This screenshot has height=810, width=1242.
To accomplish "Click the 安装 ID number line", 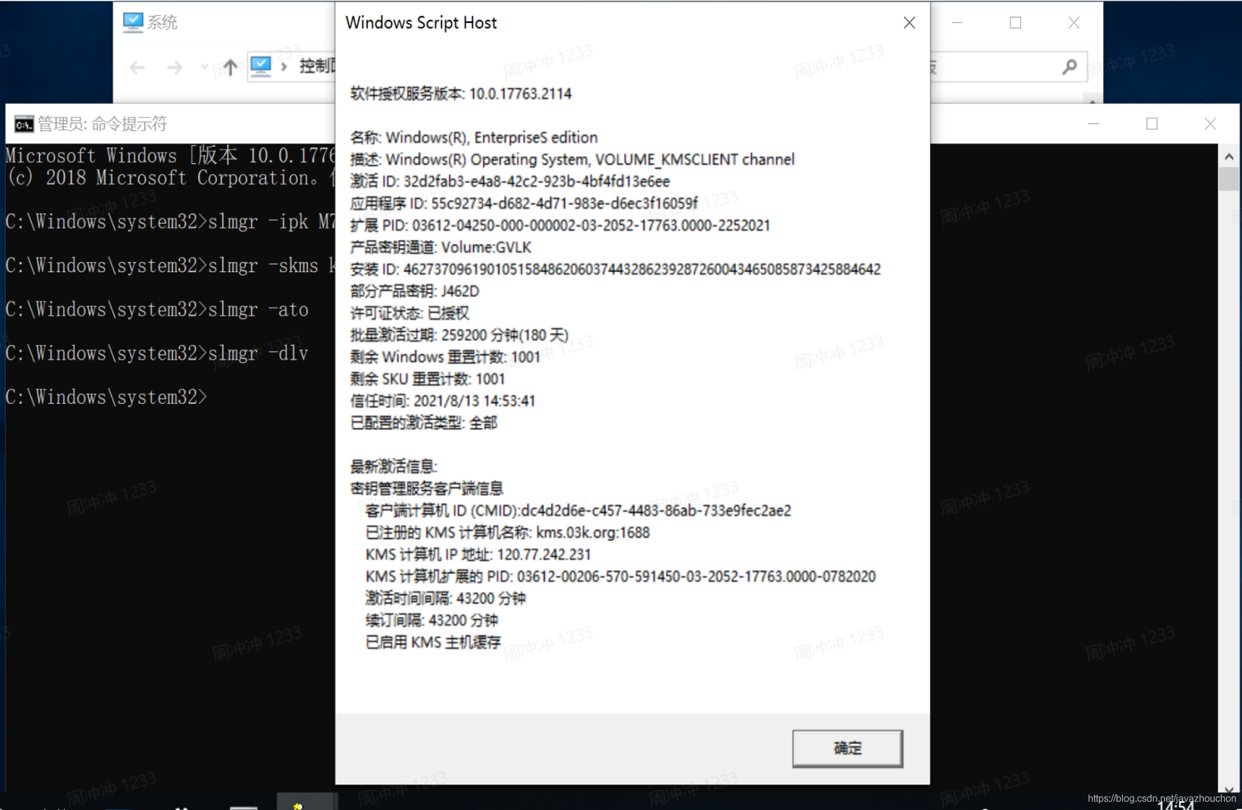I will click(616, 269).
